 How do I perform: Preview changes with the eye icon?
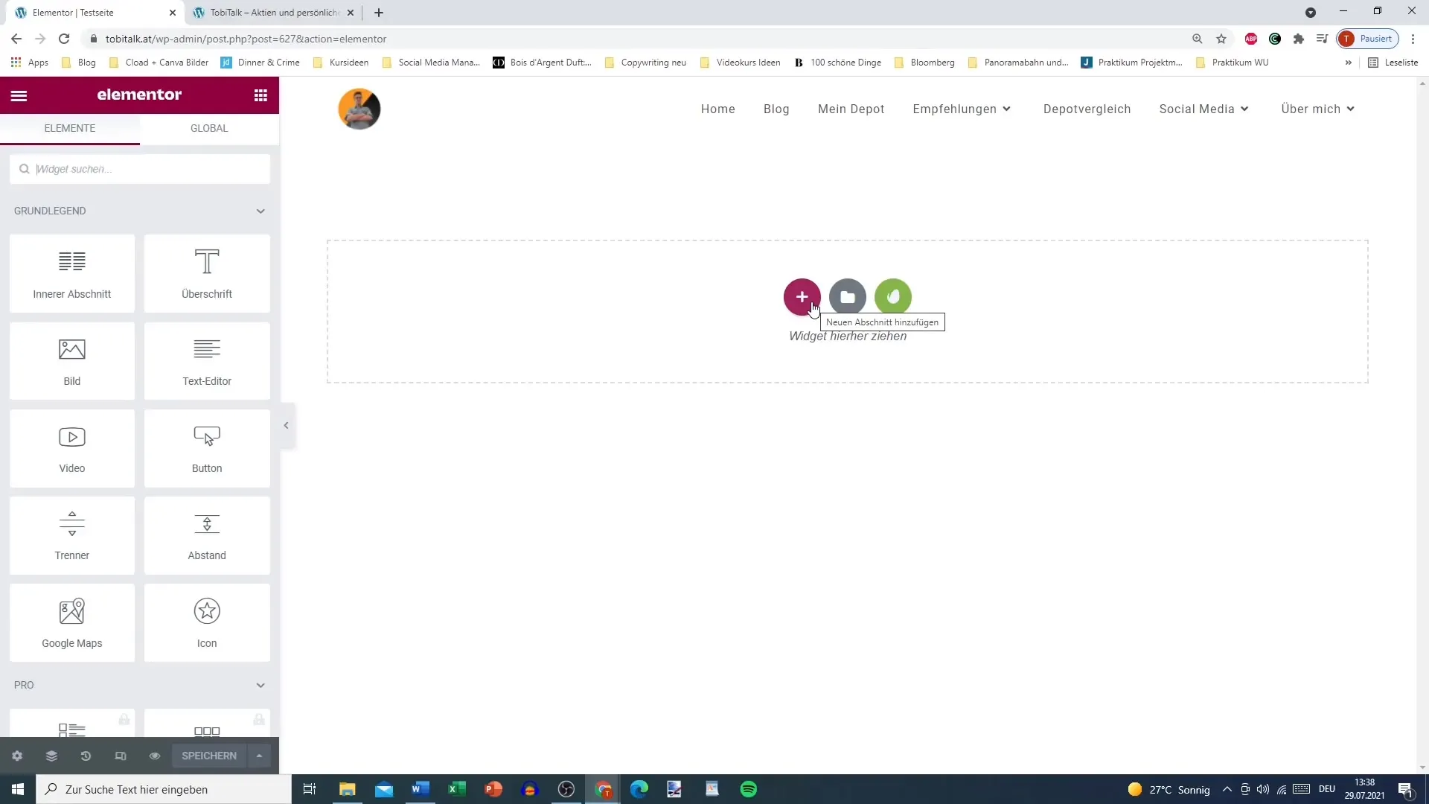[x=155, y=756]
